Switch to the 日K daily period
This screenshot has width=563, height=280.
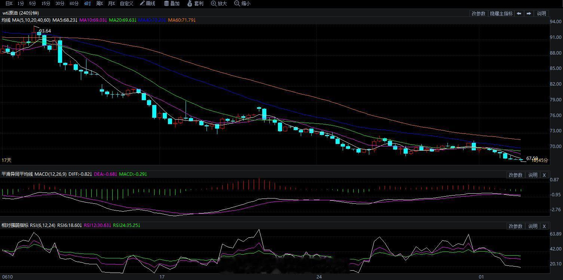click(x=9, y=3)
